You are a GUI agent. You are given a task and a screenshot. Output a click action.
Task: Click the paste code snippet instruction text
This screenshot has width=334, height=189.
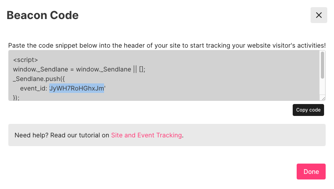click(167, 46)
